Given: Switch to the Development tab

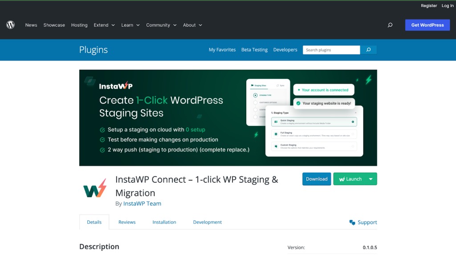Looking at the screenshot, I should (208, 222).
